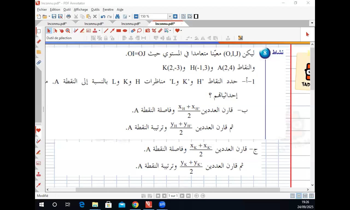Open the Fichier menu

click(x=42, y=10)
